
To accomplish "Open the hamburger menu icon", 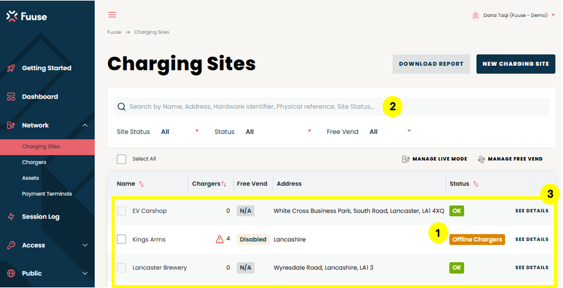I will [112, 14].
